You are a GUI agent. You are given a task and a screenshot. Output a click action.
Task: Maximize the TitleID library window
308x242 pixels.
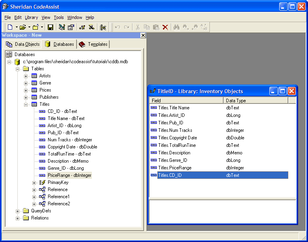tap(282, 91)
